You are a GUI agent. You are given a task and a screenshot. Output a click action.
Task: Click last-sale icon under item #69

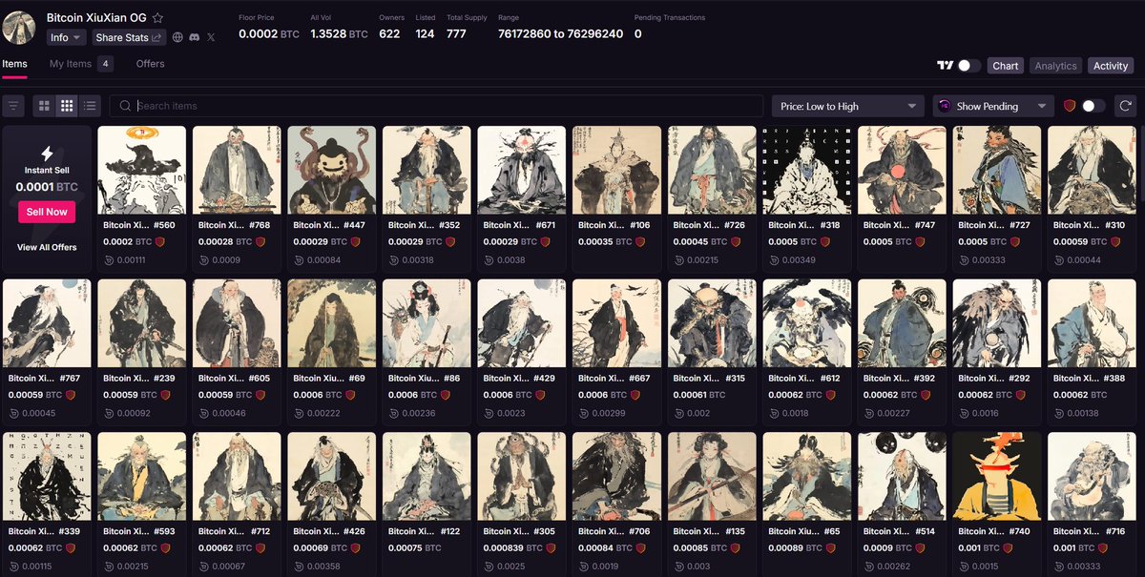300,413
